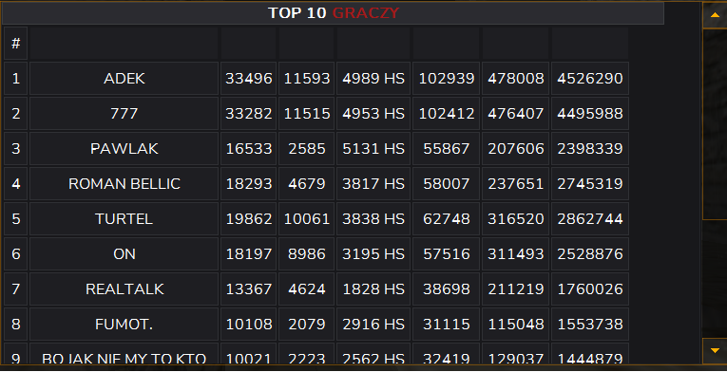Click value 102412 in 777 row

pyautogui.click(x=446, y=114)
